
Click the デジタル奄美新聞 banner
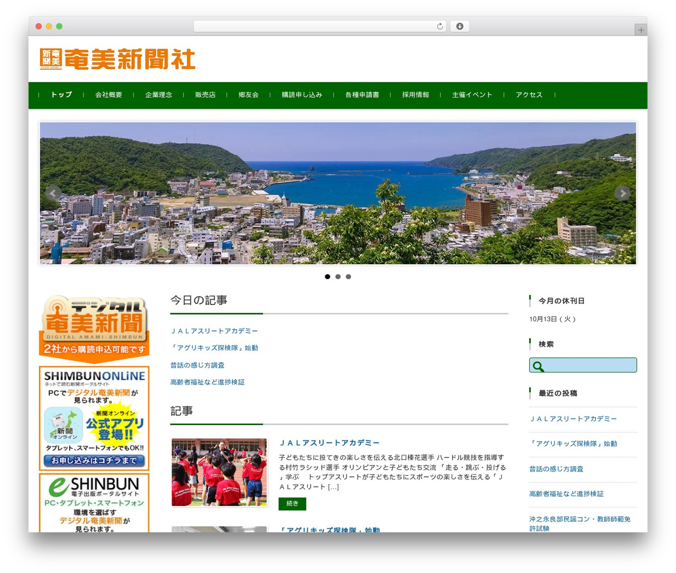[94, 329]
